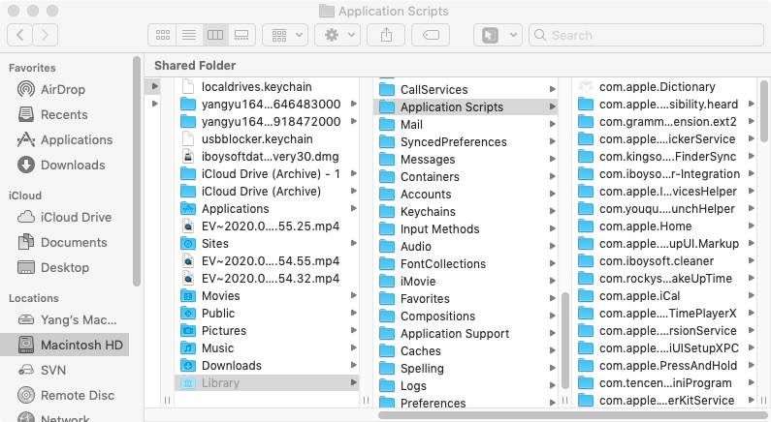The width and height of the screenshot is (771, 422).
Task: Open Downloads from the Favorites sidebar
Action: (73, 165)
